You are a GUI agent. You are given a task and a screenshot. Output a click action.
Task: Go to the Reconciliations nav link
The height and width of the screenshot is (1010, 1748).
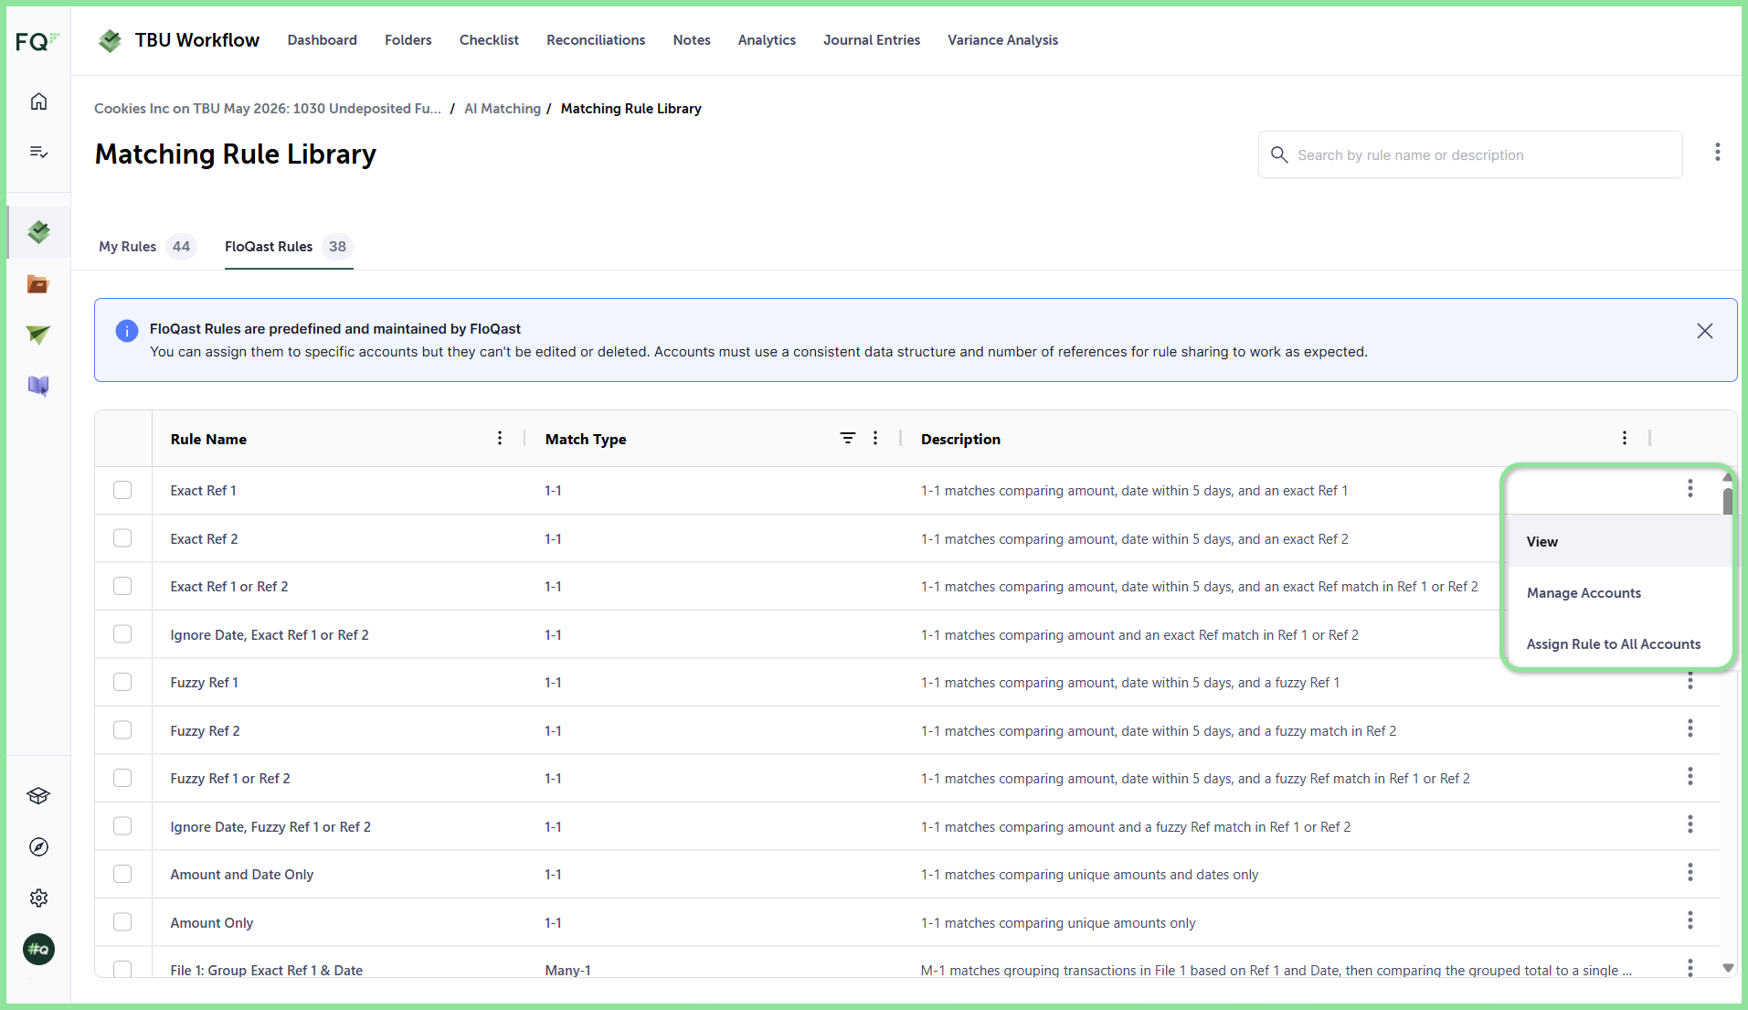pyautogui.click(x=596, y=40)
